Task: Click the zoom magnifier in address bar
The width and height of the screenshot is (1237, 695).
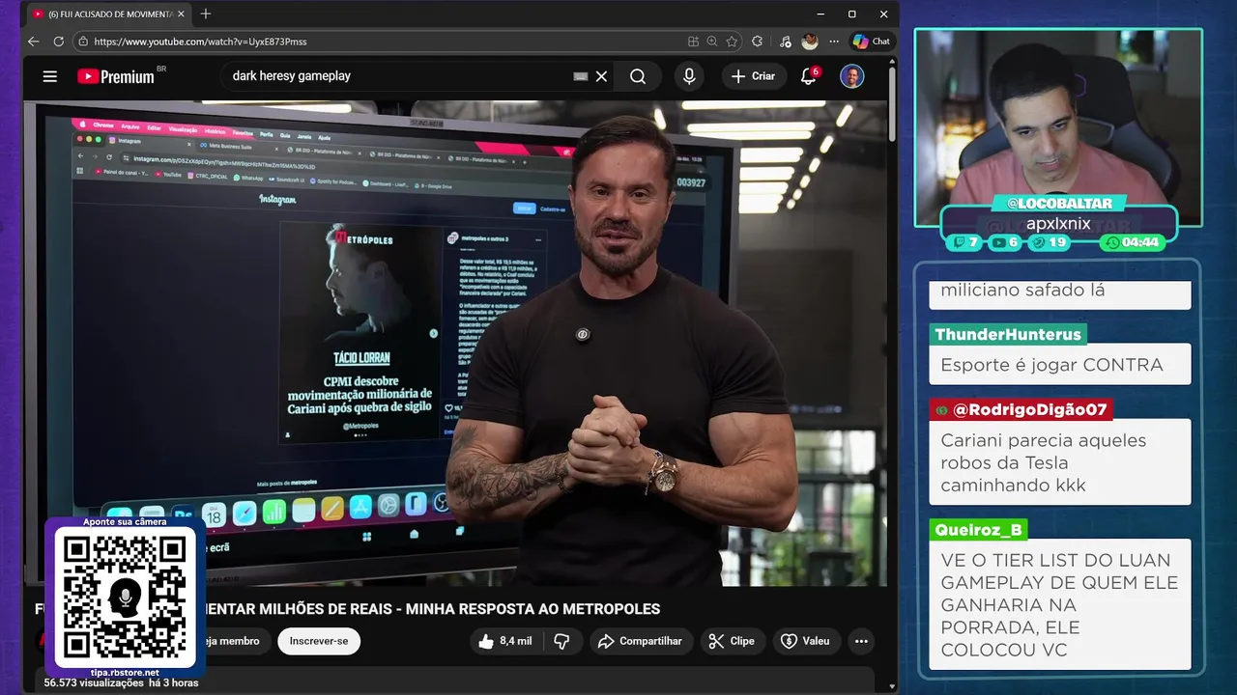Action: point(712,42)
